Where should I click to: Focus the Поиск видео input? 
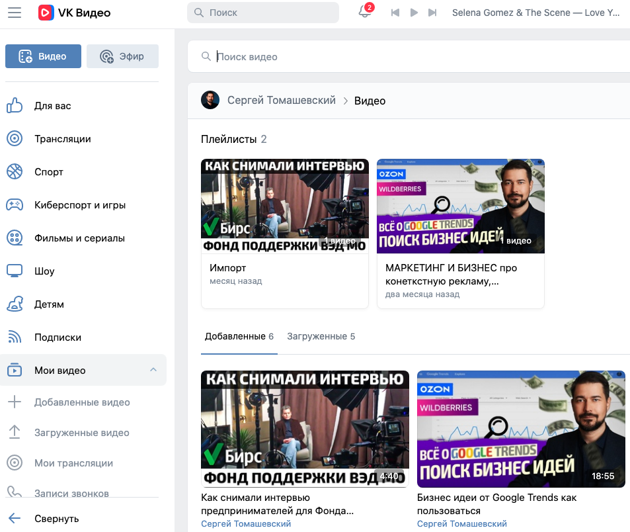tap(409, 57)
